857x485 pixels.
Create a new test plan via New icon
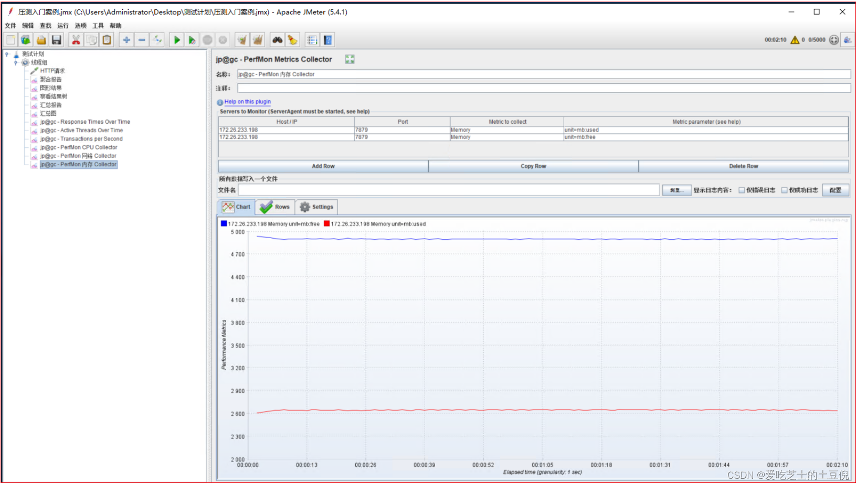(x=10, y=40)
